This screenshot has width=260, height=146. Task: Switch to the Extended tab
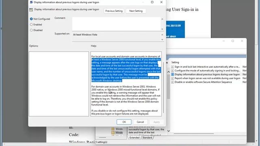click(134, 138)
